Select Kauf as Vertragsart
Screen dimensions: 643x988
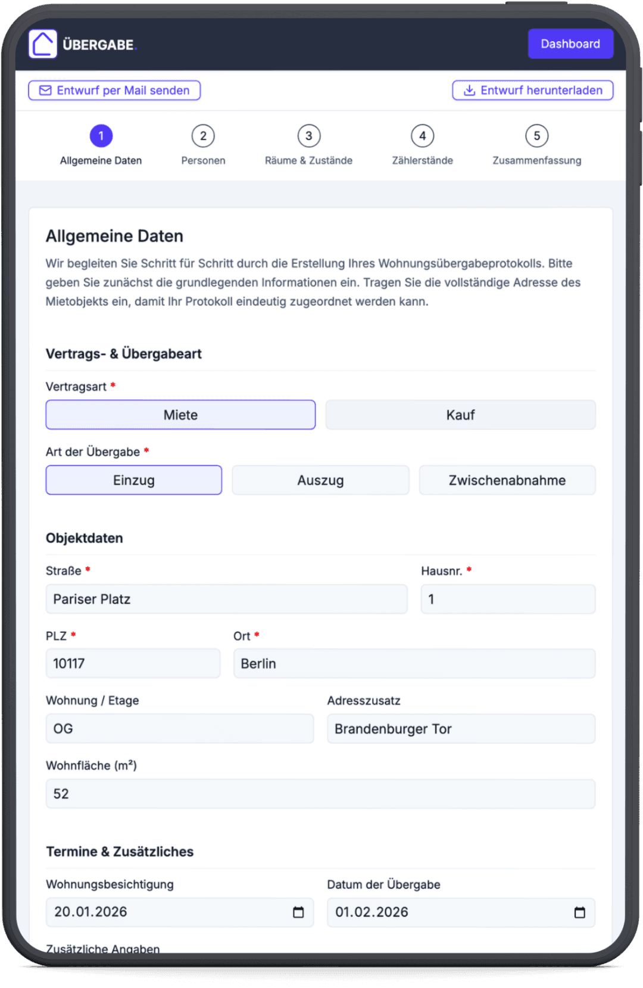(460, 414)
